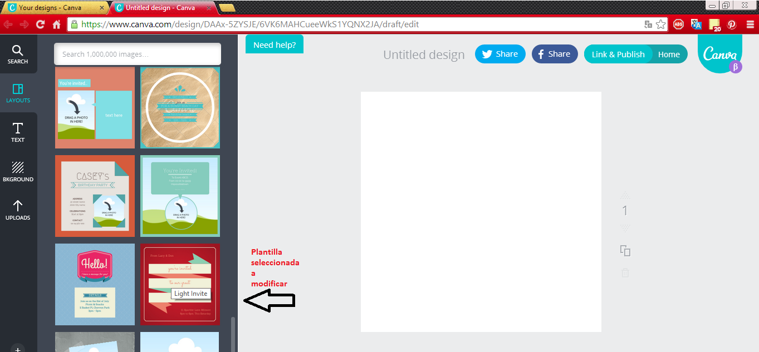The height and width of the screenshot is (352, 759).
Task: Move page down with down arrow
Action: point(625,228)
